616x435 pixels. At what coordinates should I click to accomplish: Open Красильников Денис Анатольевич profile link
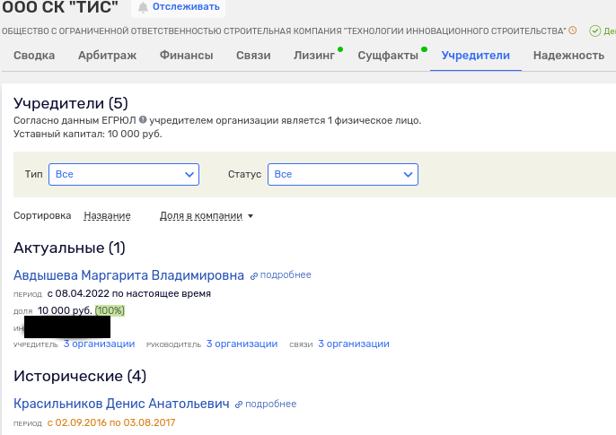point(121,404)
